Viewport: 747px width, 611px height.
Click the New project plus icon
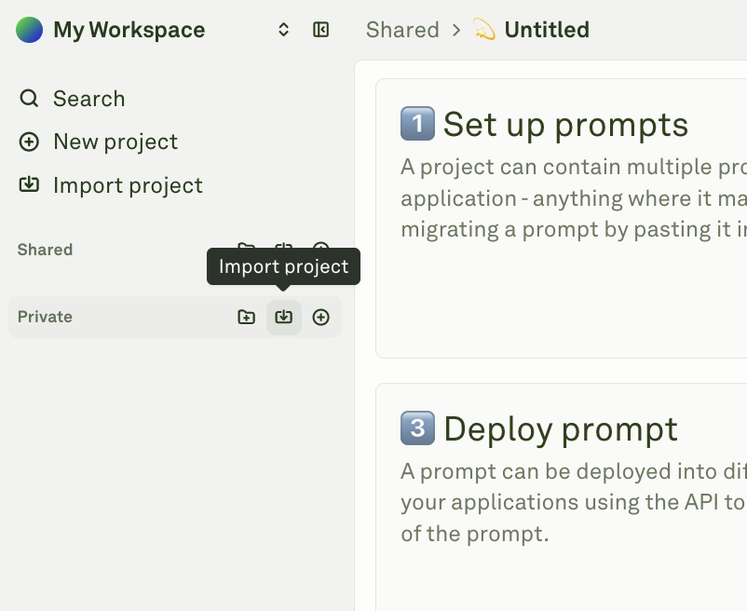click(29, 142)
